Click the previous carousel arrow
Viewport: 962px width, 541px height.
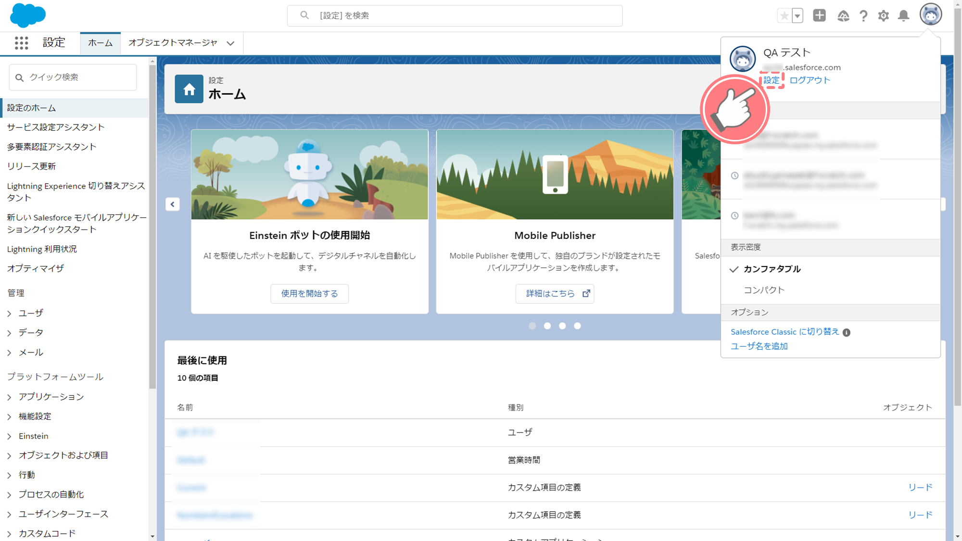coord(173,204)
